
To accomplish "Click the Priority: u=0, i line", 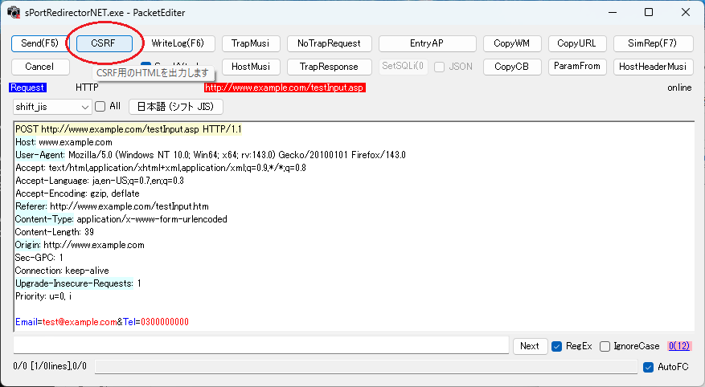I will (43, 296).
